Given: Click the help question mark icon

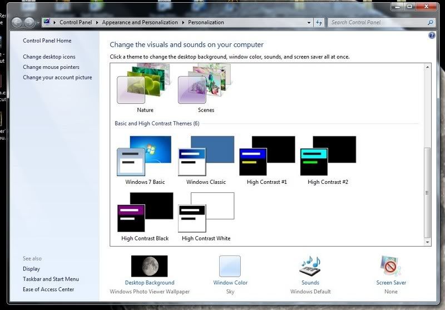Looking at the screenshot, I should pos(432,36).
